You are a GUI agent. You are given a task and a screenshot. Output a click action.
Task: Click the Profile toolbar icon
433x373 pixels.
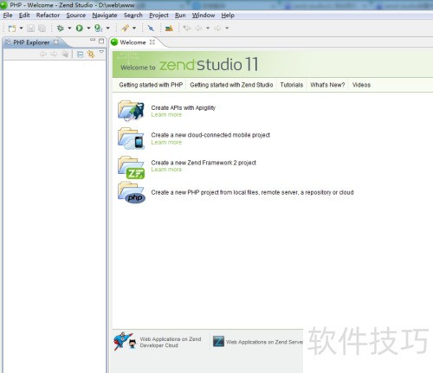[99, 29]
